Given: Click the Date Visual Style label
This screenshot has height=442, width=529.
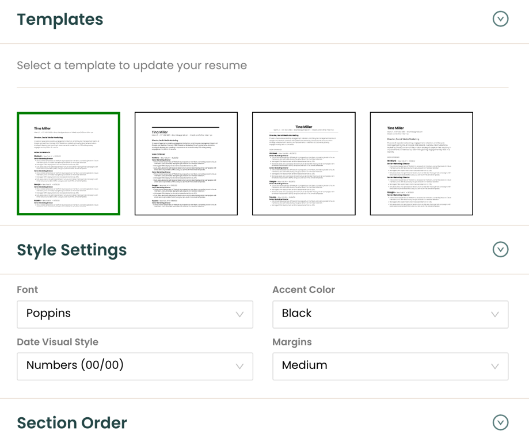Looking at the screenshot, I should pos(58,342).
